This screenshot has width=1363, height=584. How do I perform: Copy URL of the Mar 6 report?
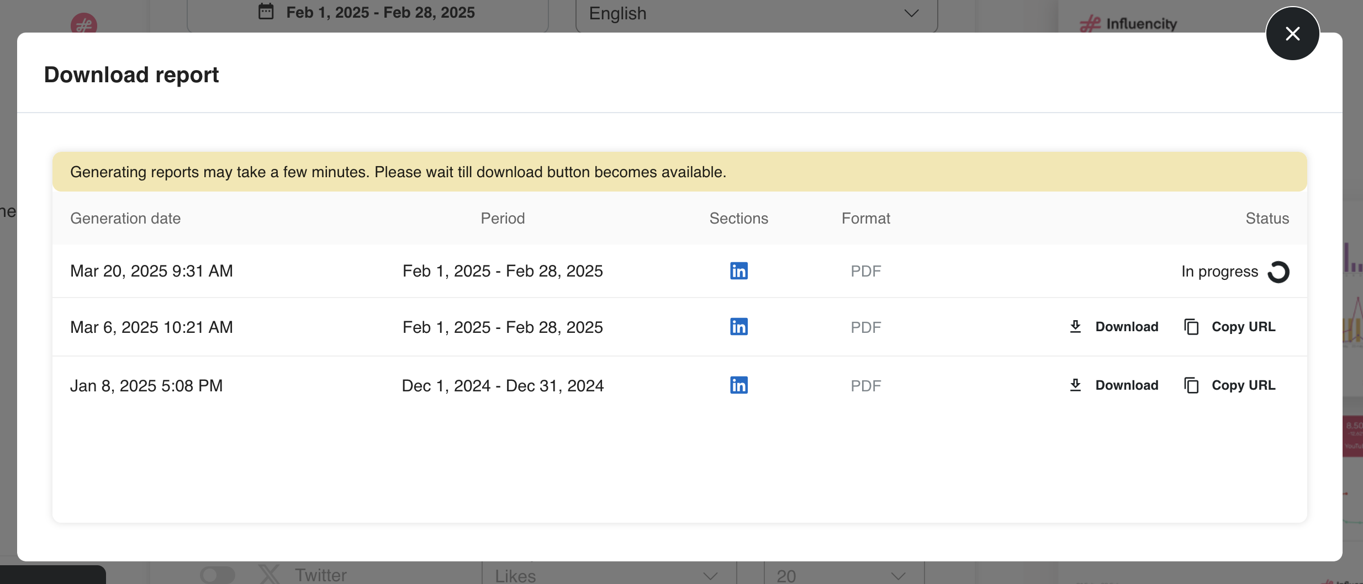1243,327
